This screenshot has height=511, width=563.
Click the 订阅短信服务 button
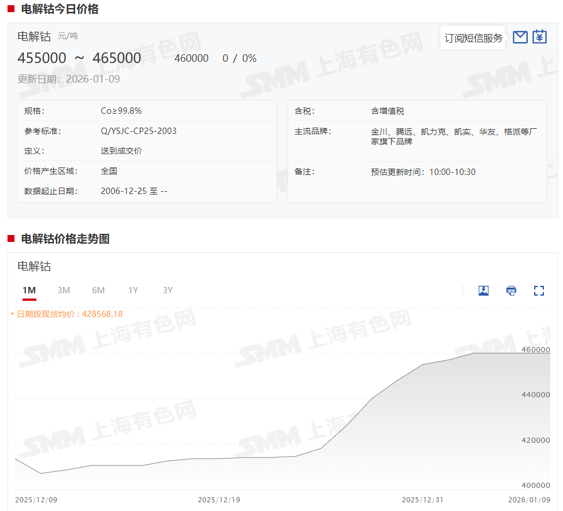pyautogui.click(x=473, y=38)
